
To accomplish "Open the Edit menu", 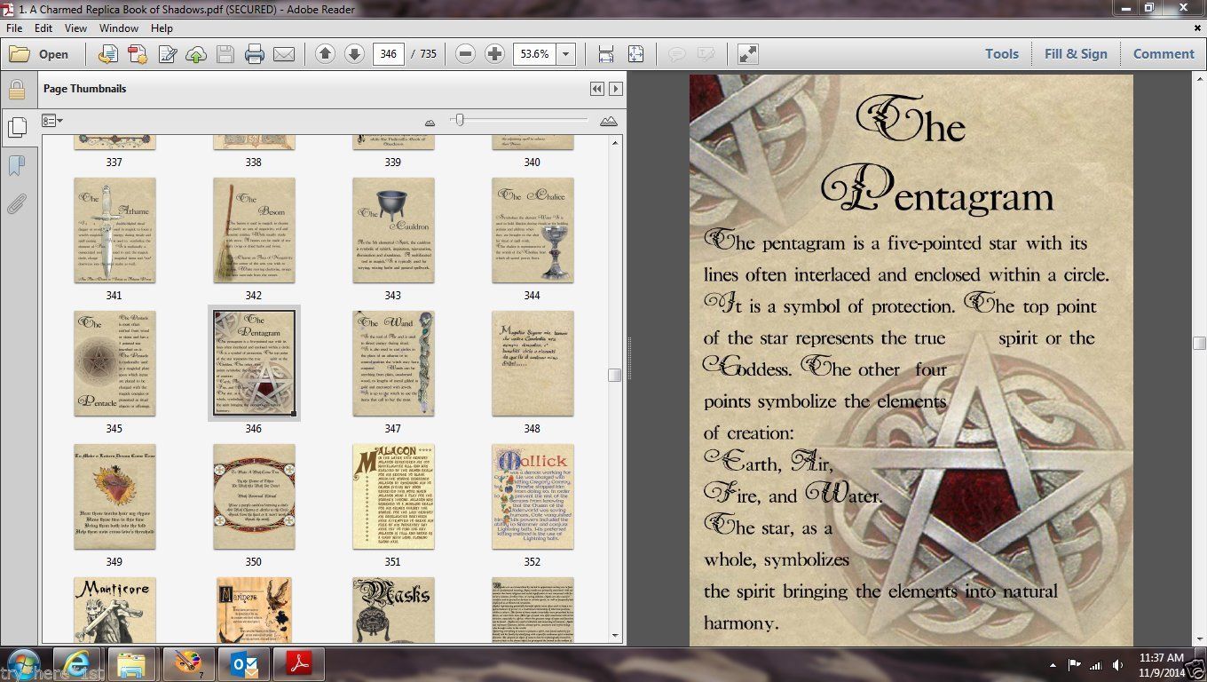I will coord(43,28).
